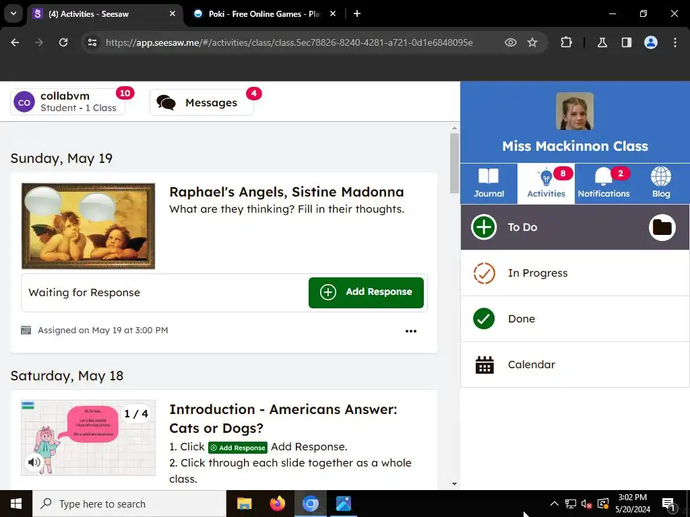The image size is (690, 517).
Task: Play audio via speaker icon on slide thumbnail
Action: click(34, 462)
